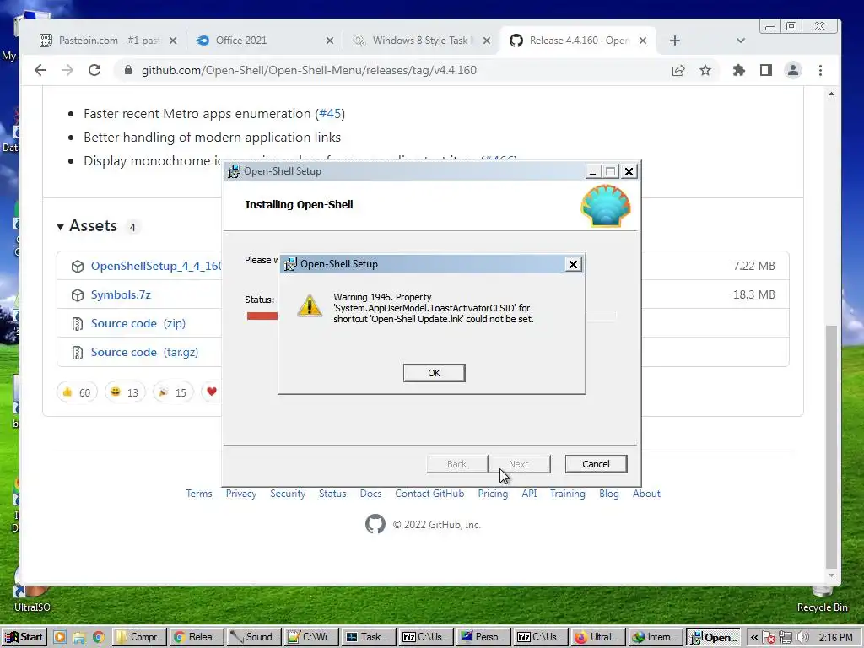Close the Office 2021 tab
Image resolution: width=864 pixels, height=648 pixels.
coord(330,40)
